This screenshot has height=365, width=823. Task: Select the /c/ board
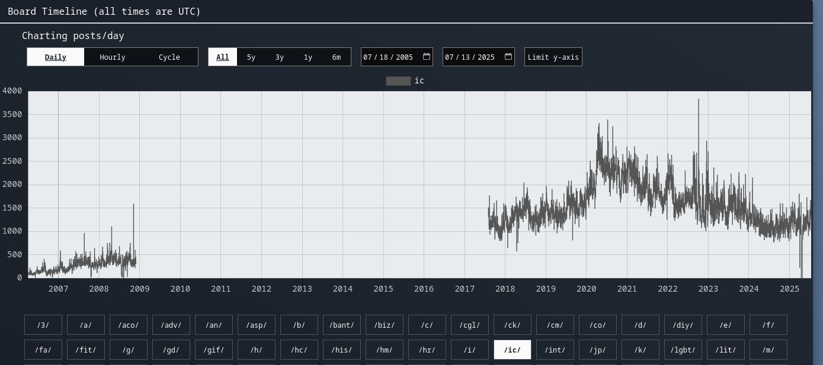point(427,325)
